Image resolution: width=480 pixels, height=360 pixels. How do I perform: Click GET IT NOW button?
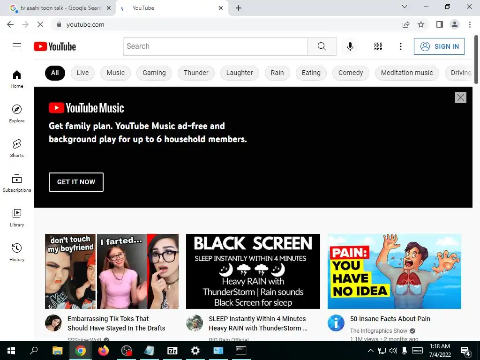76,182
